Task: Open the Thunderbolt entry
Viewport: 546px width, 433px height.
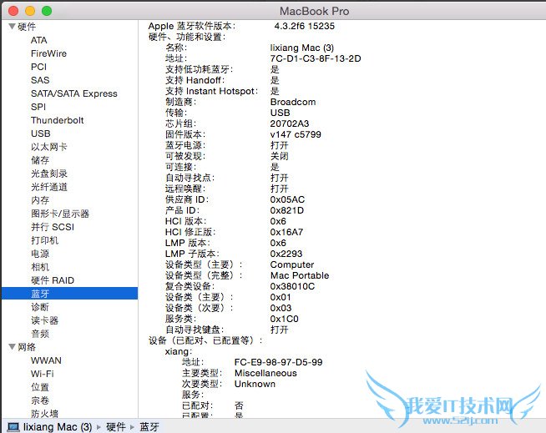Action: click(57, 120)
